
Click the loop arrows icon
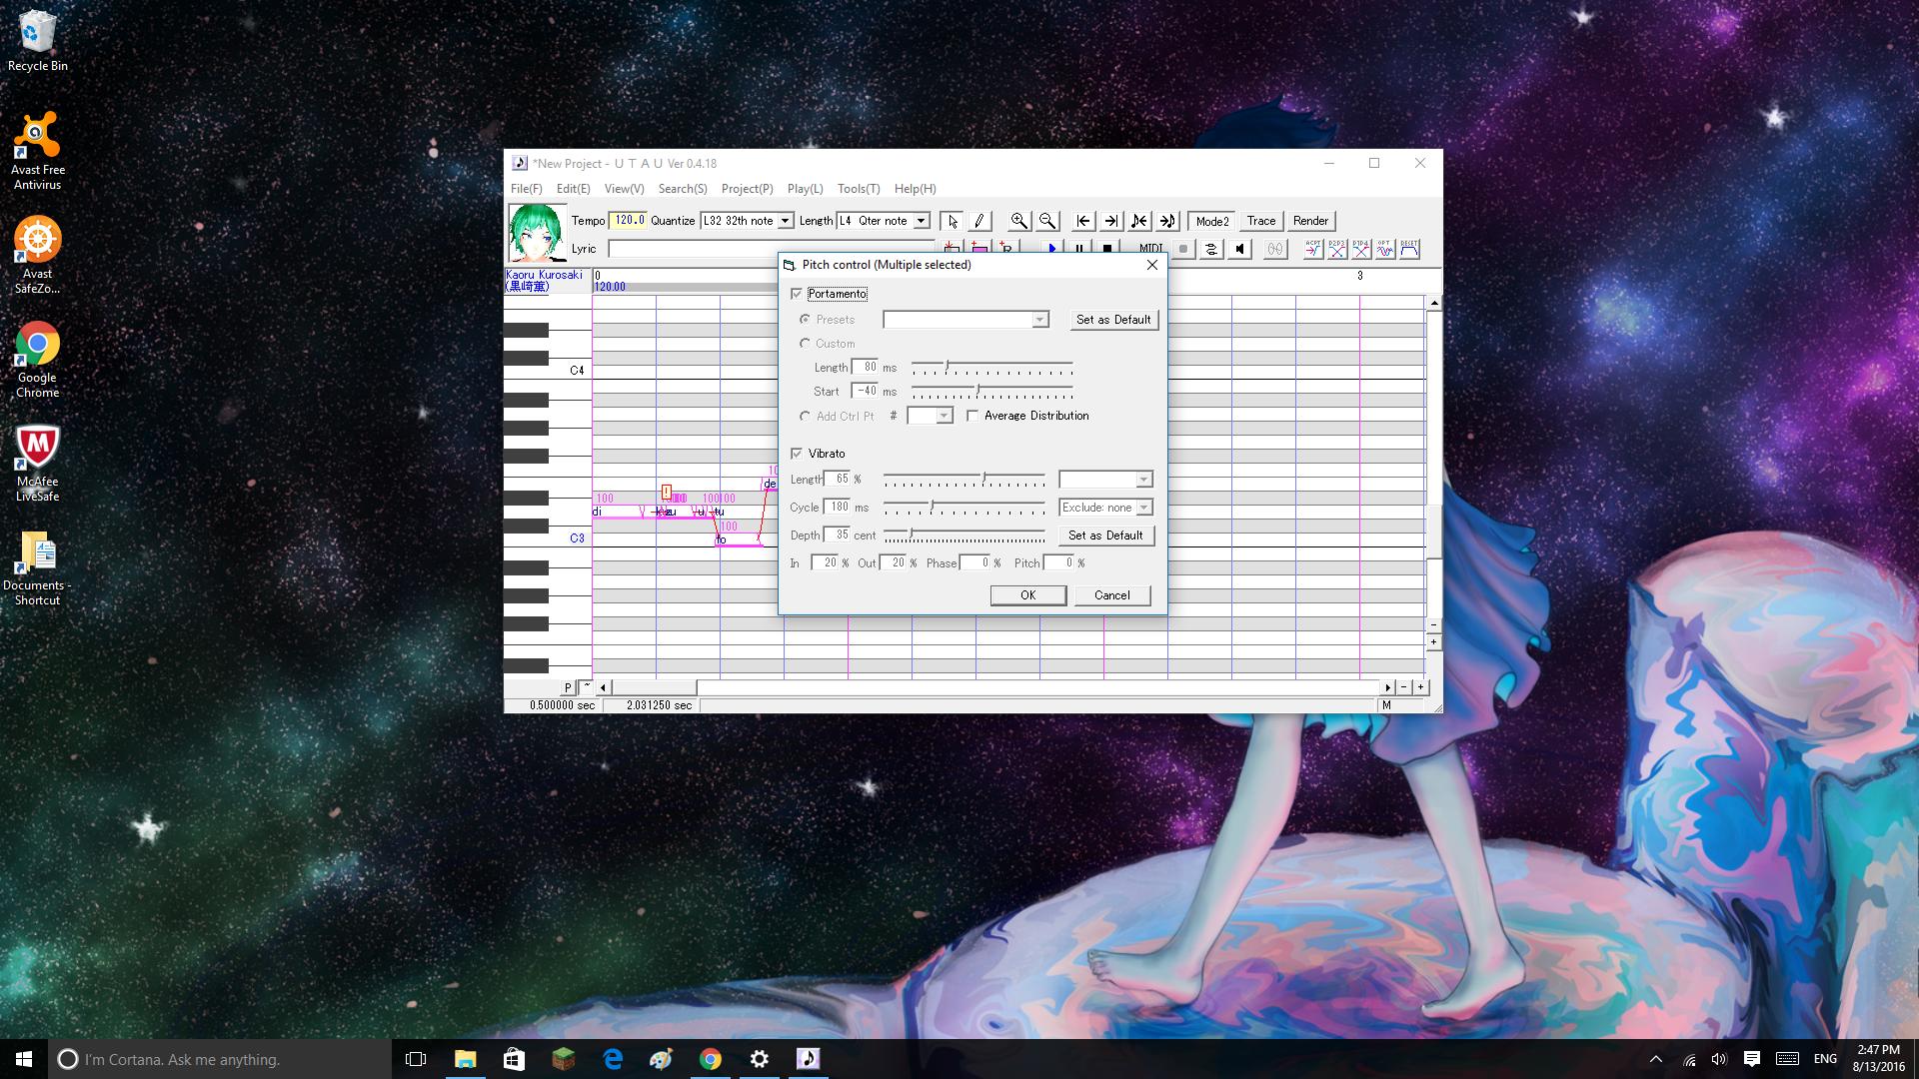[x=1211, y=249]
